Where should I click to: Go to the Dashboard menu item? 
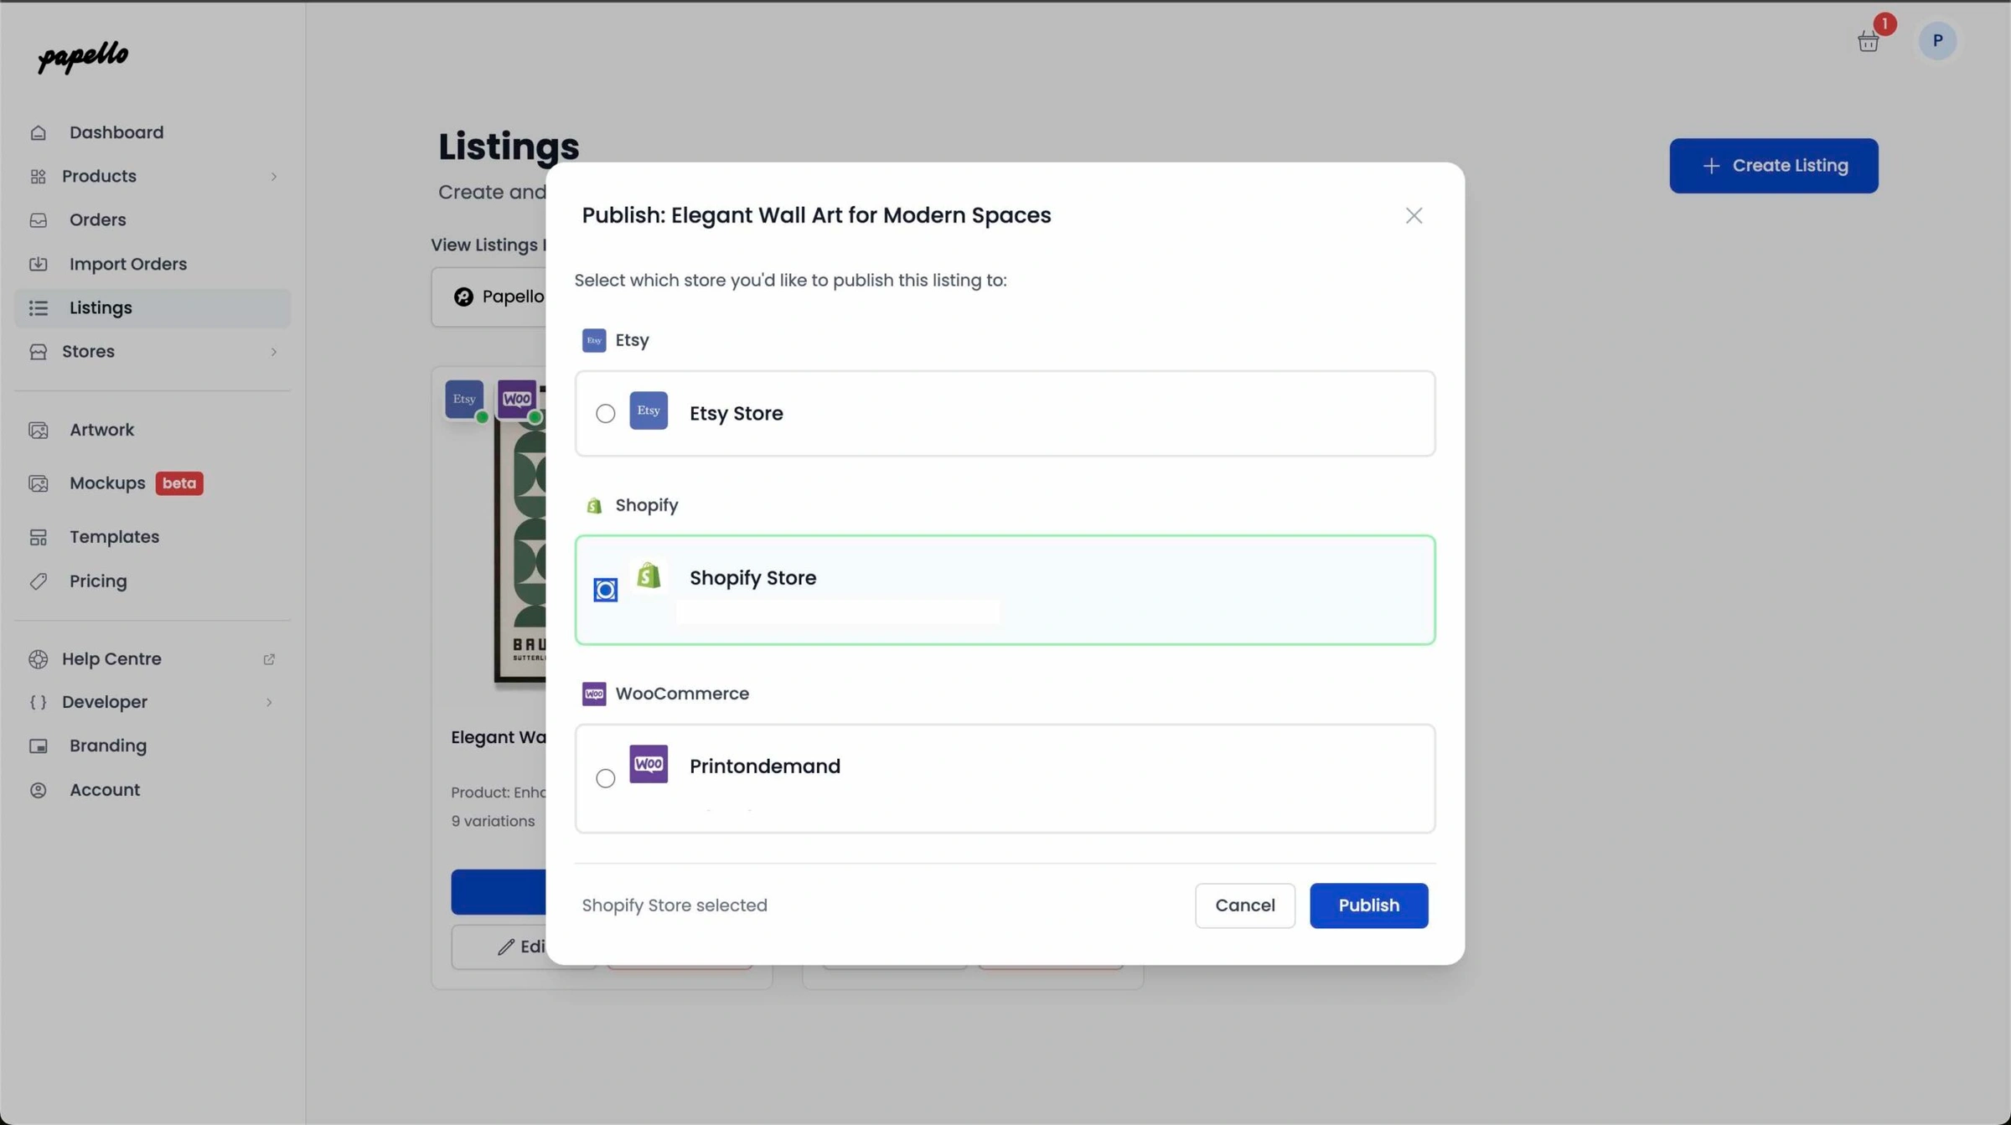[116, 132]
